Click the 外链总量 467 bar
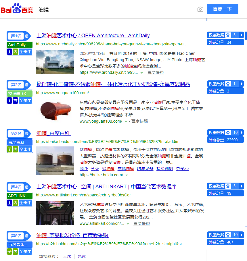The height and width of the screenshot is (261, 247). coord(225,242)
